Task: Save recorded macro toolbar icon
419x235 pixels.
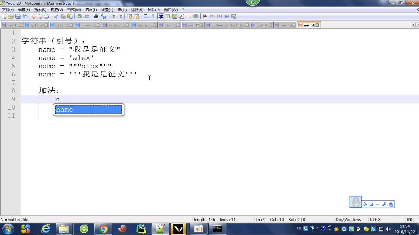Action: pyautogui.click(x=234, y=16)
